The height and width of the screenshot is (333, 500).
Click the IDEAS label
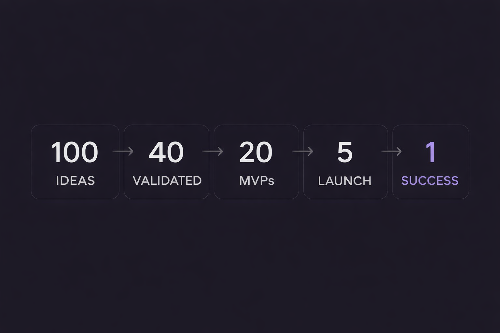75,180
